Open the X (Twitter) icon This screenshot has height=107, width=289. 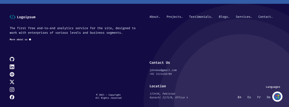12,82
